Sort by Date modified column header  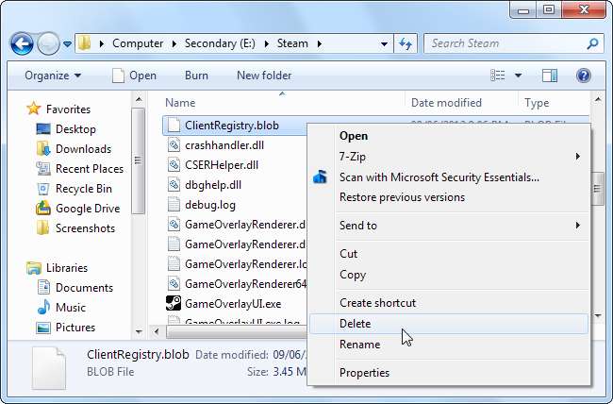tap(446, 103)
